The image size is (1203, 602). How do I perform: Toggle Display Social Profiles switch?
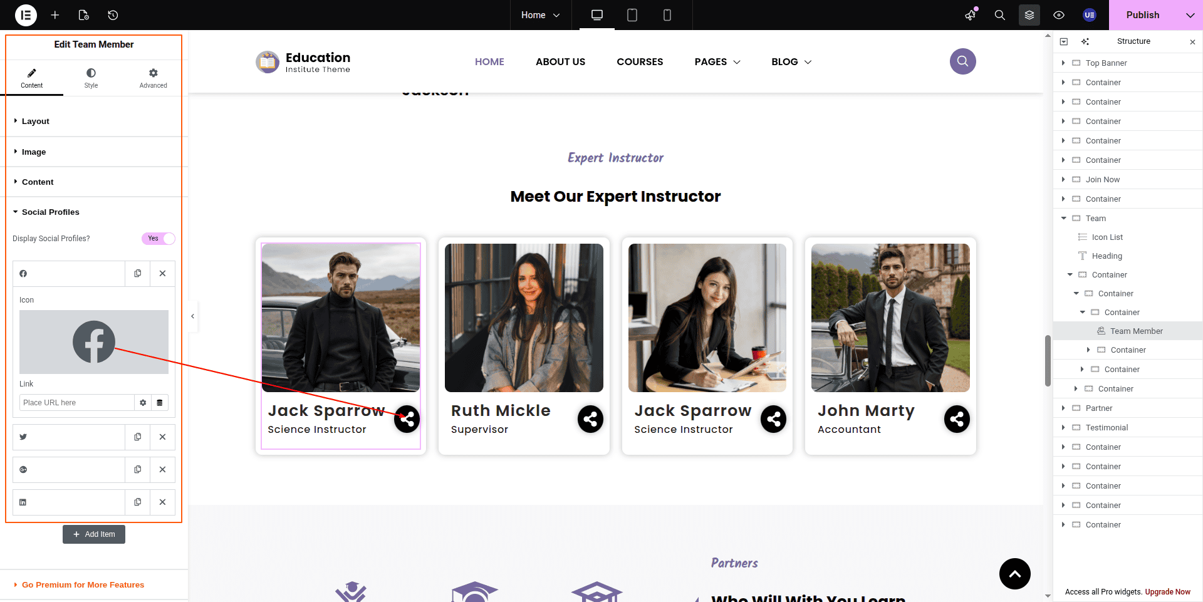pos(158,239)
